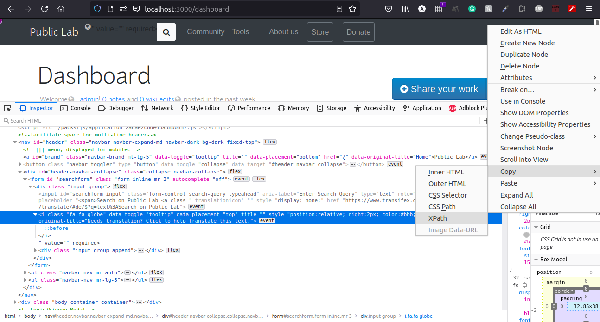Open the Grammarly extension icon
This screenshot has height=322, width=600.
click(472, 9)
